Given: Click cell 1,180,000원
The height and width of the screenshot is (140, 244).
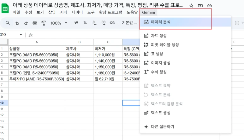Looking at the screenshot, I should tap(108, 73).
